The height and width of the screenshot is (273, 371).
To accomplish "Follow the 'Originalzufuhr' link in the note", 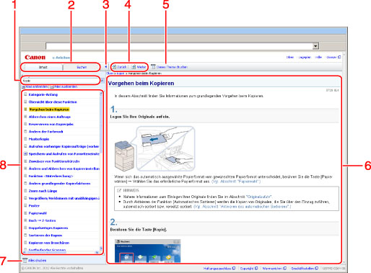I will [259, 197].
